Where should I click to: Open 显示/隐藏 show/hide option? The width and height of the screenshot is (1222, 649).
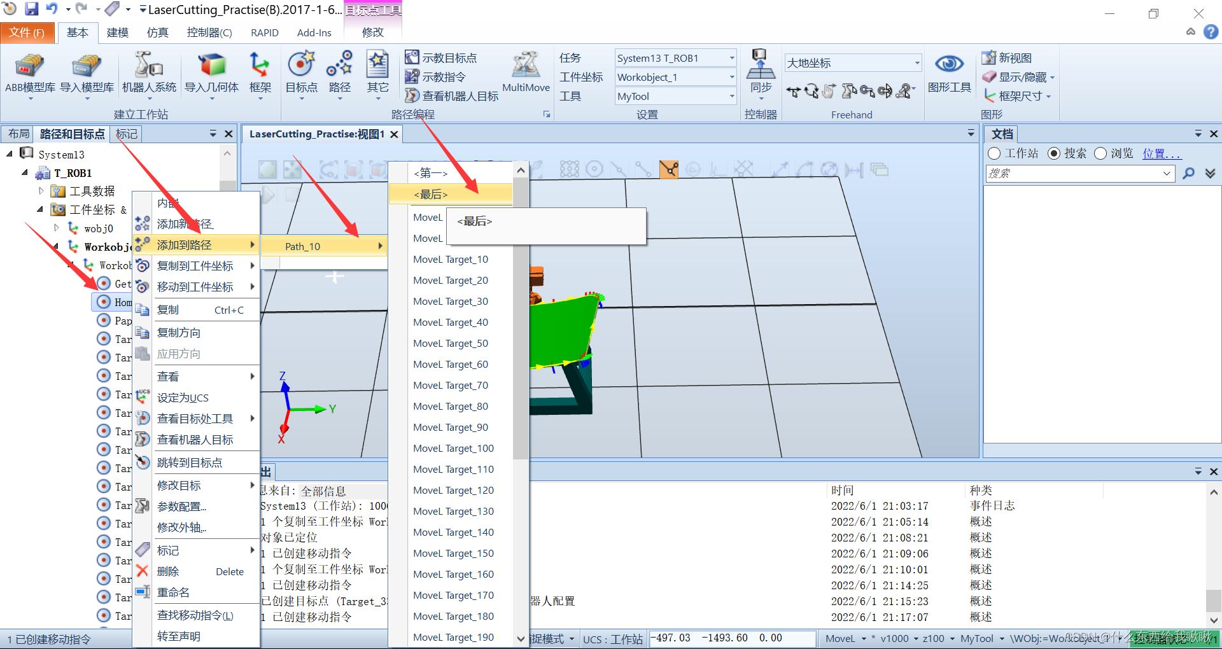pyautogui.click(x=1018, y=77)
